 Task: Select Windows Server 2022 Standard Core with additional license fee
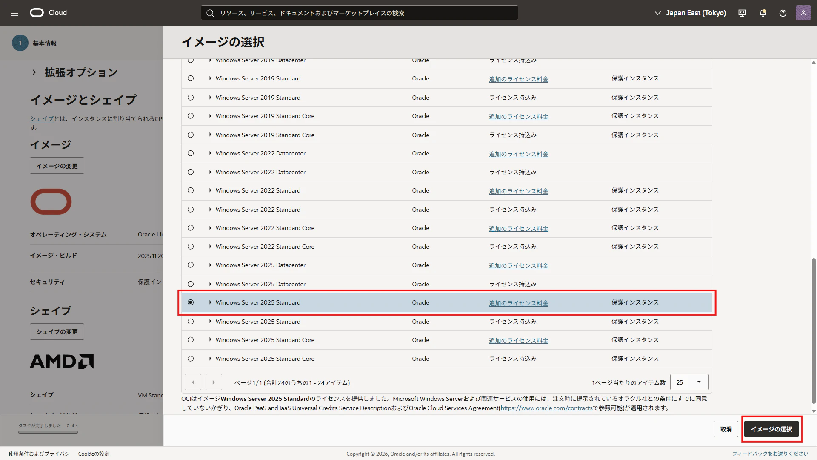pos(191,228)
